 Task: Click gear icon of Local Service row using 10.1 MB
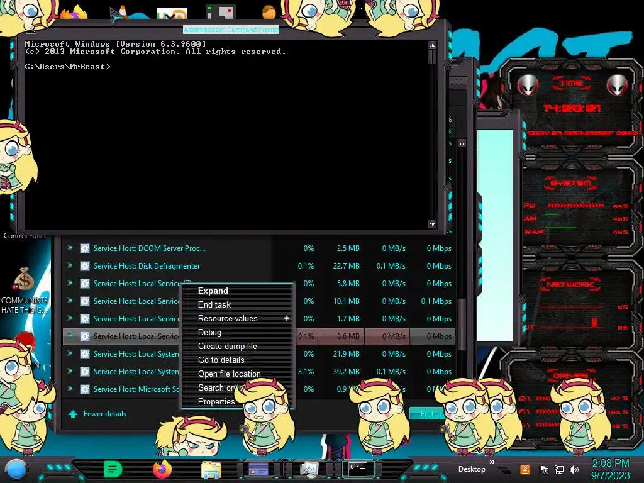tap(85, 301)
